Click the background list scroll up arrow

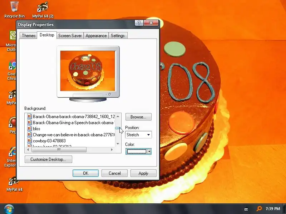(x=118, y=116)
